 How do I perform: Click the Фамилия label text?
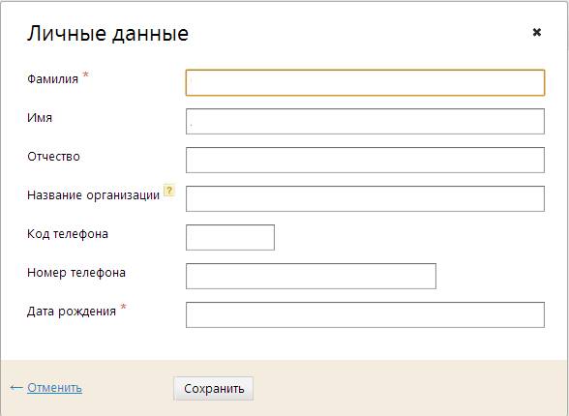(52, 78)
